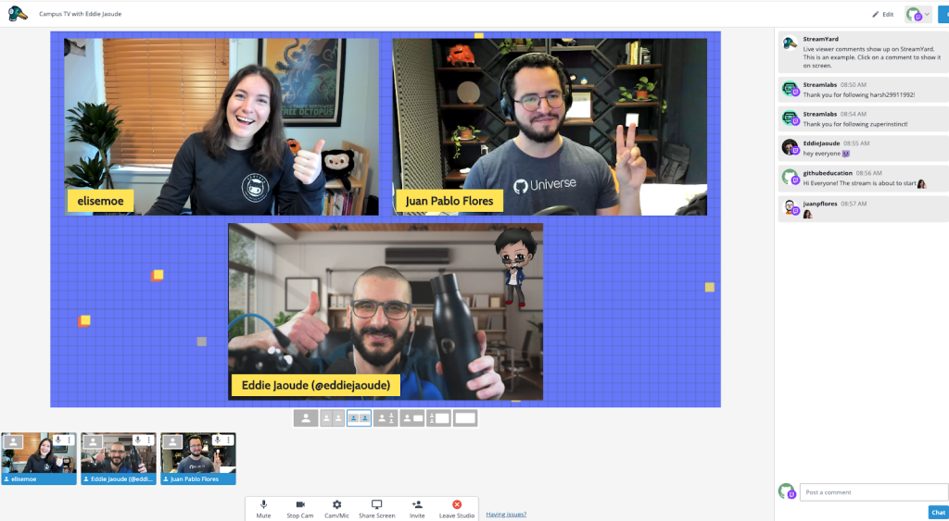Select the single-person solo layout
Viewport: 949px width, 521px height.
pos(306,418)
